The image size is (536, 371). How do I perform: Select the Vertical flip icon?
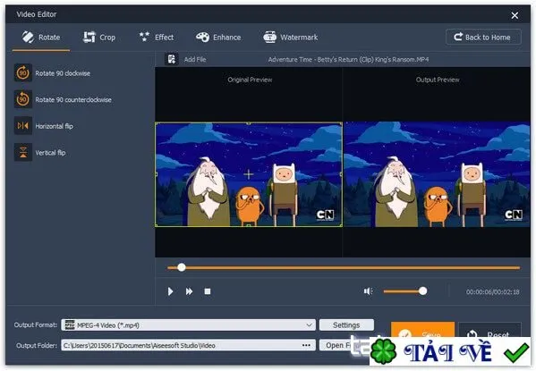tap(23, 152)
